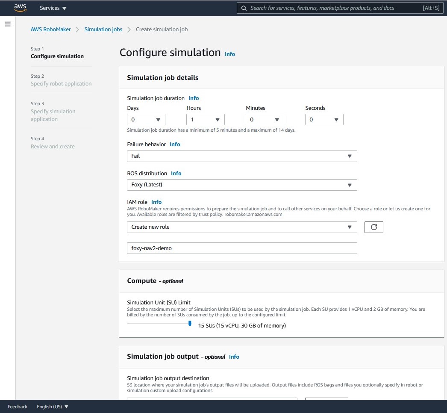Select Step 4 Review and create
This screenshot has height=413, width=447.
coord(53,143)
